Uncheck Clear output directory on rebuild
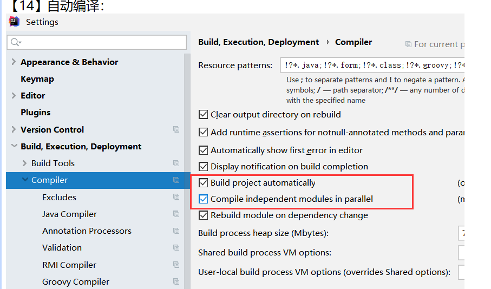 [204, 115]
